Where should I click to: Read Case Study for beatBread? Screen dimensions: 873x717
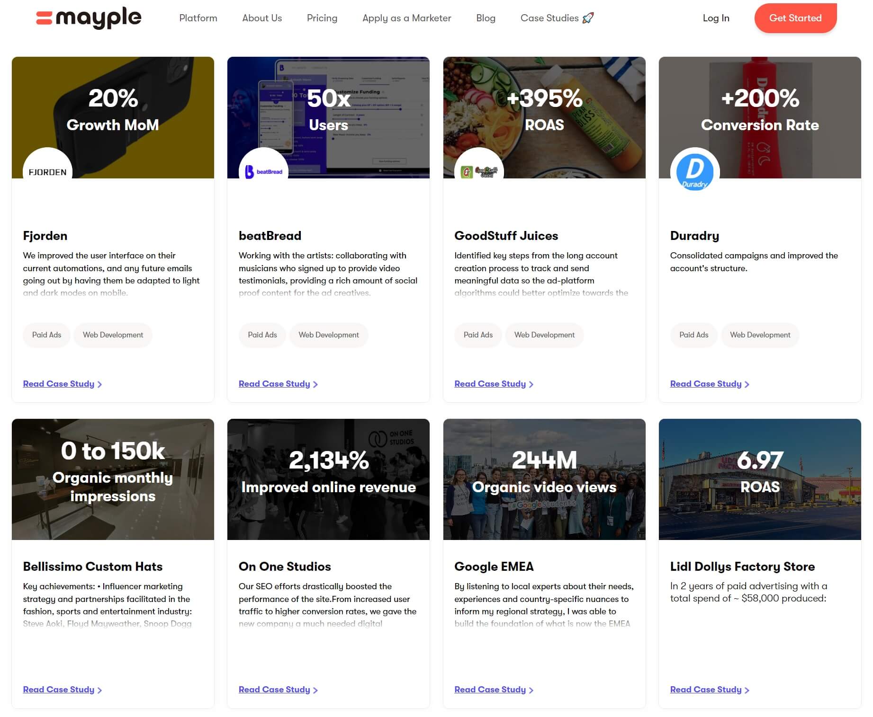(274, 384)
